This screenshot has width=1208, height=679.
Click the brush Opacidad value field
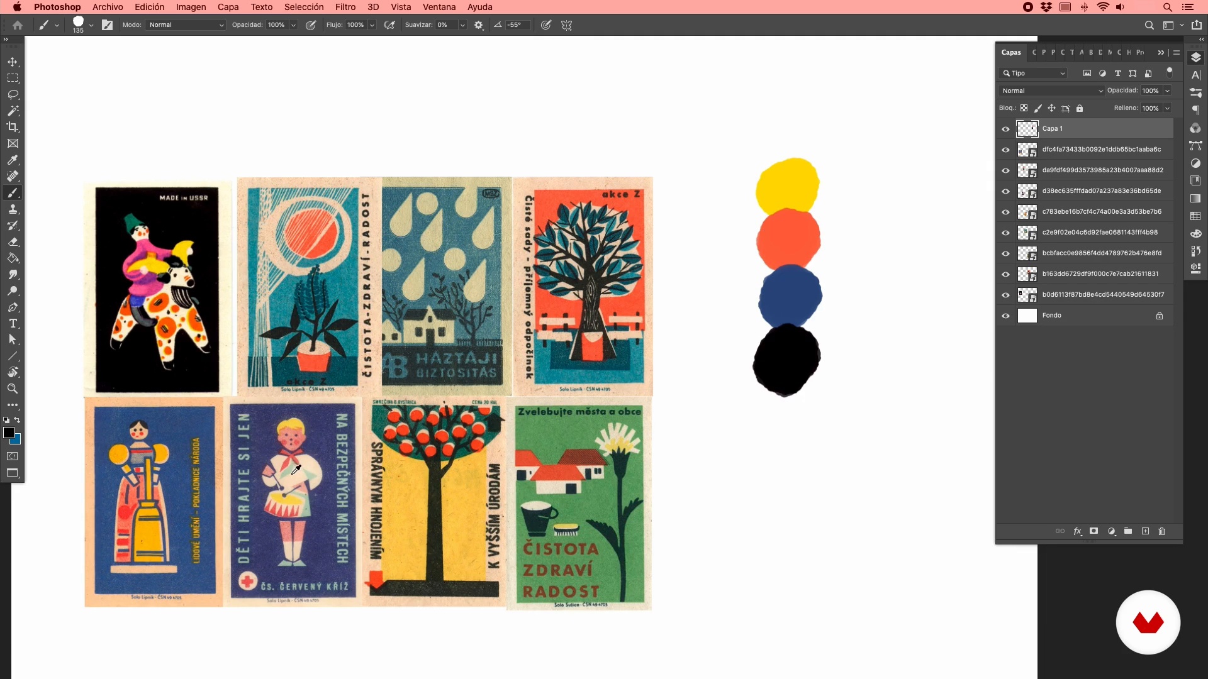pyautogui.click(x=277, y=25)
